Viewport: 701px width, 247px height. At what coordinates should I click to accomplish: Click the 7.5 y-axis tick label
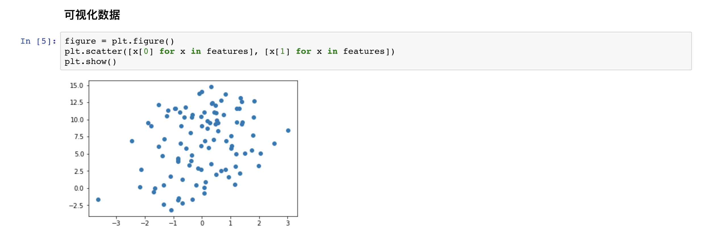click(79, 137)
